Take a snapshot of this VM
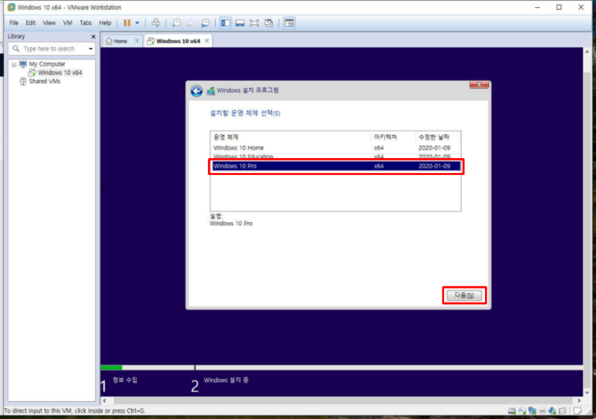This screenshot has width=596, height=419. (x=177, y=23)
